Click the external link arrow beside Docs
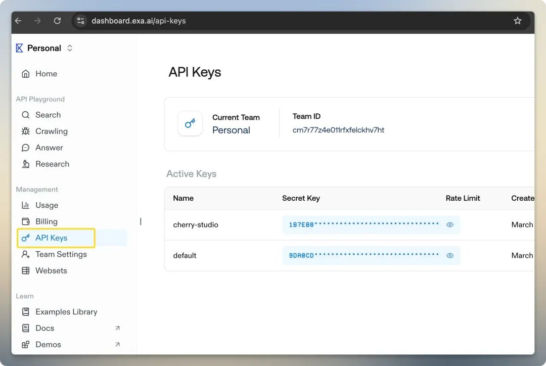Viewport: 546px width, 366px height. (x=117, y=328)
